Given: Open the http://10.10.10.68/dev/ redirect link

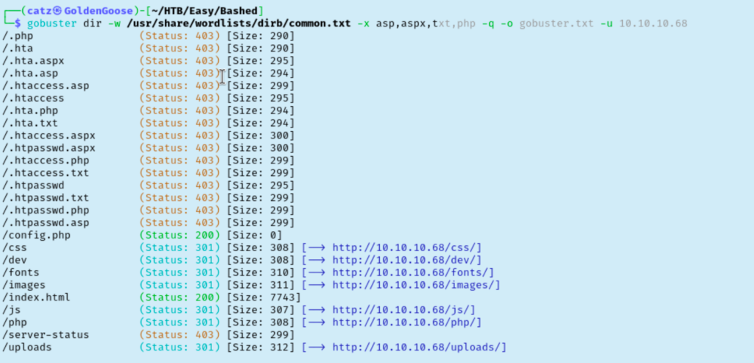Looking at the screenshot, I should [406, 260].
